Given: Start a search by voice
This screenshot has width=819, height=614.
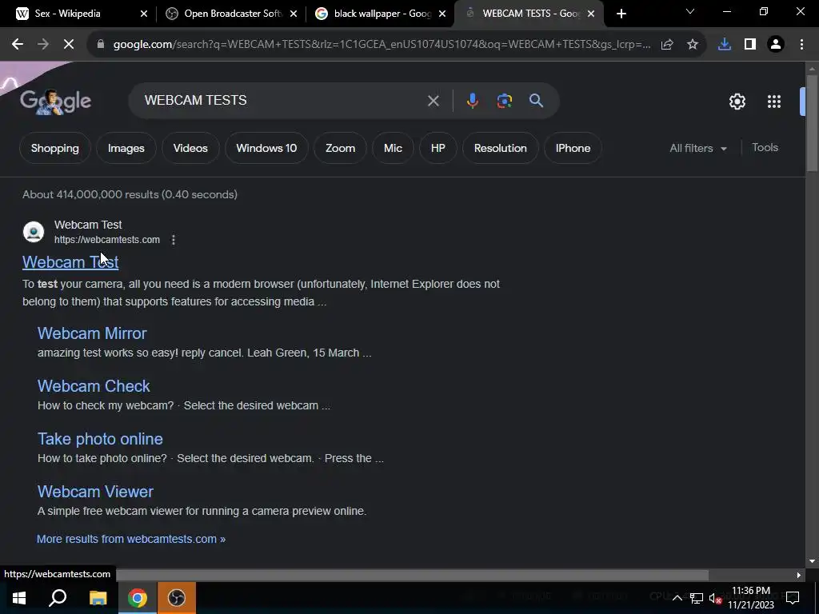Looking at the screenshot, I should (472, 100).
